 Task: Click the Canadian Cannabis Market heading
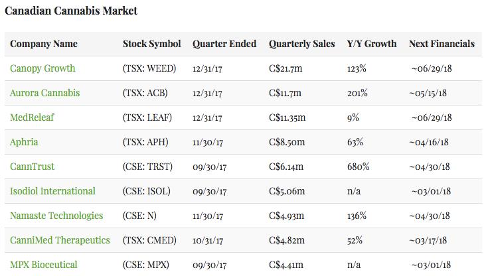tap(71, 11)
